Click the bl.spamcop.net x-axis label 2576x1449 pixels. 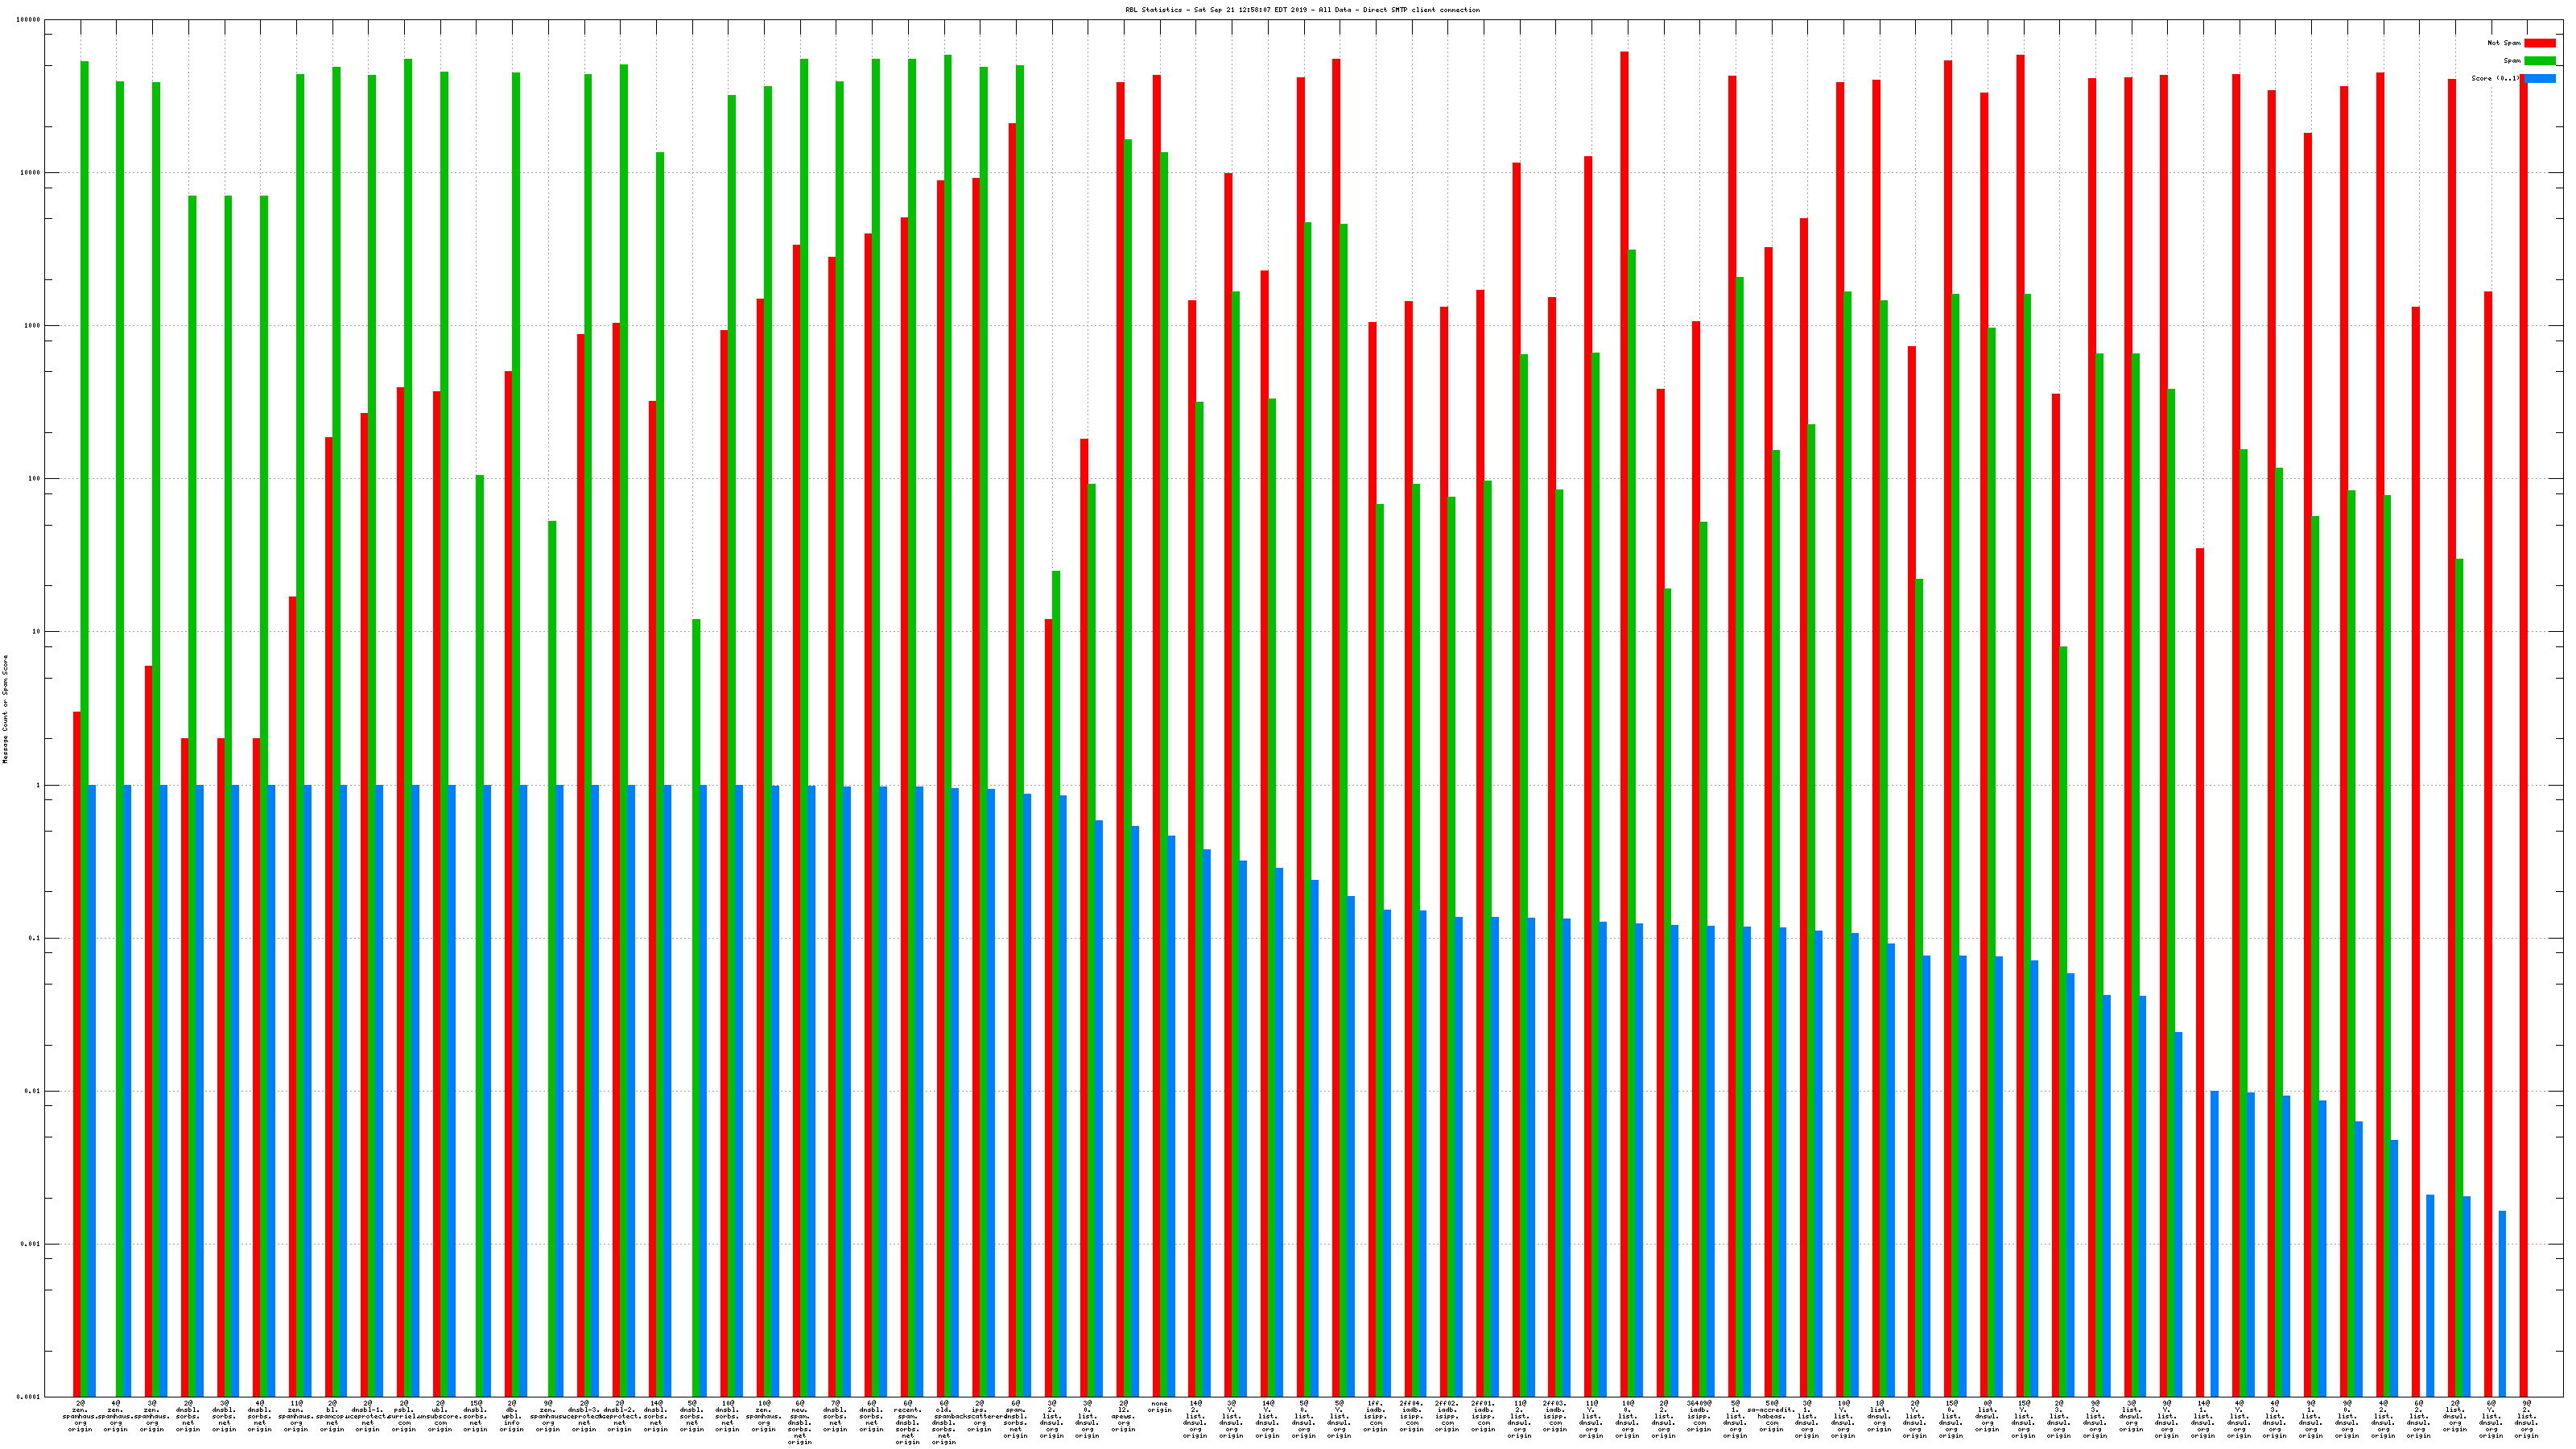[x=332, y=1416]
